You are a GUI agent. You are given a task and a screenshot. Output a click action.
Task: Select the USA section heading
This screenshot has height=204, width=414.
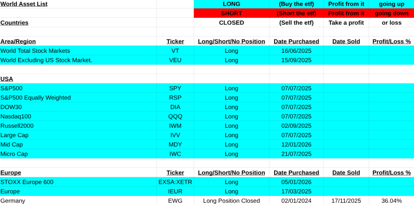coord(7,79)
